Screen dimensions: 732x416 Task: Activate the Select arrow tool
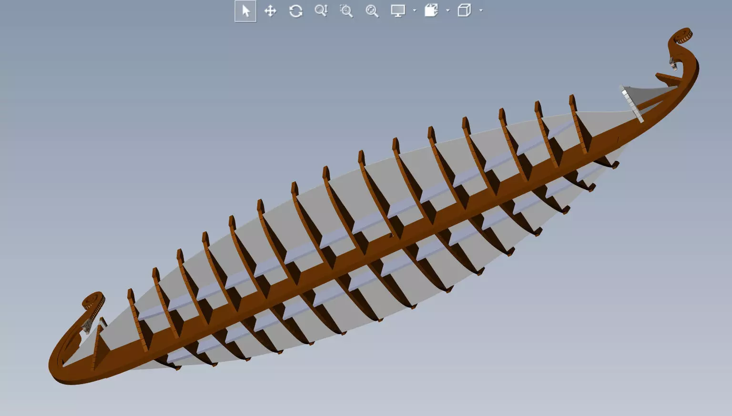point(245,11)
